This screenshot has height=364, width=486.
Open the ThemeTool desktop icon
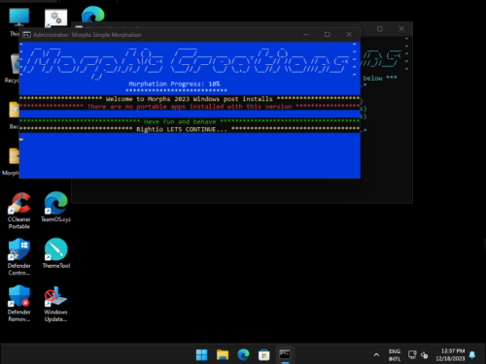tap(55, 253)
